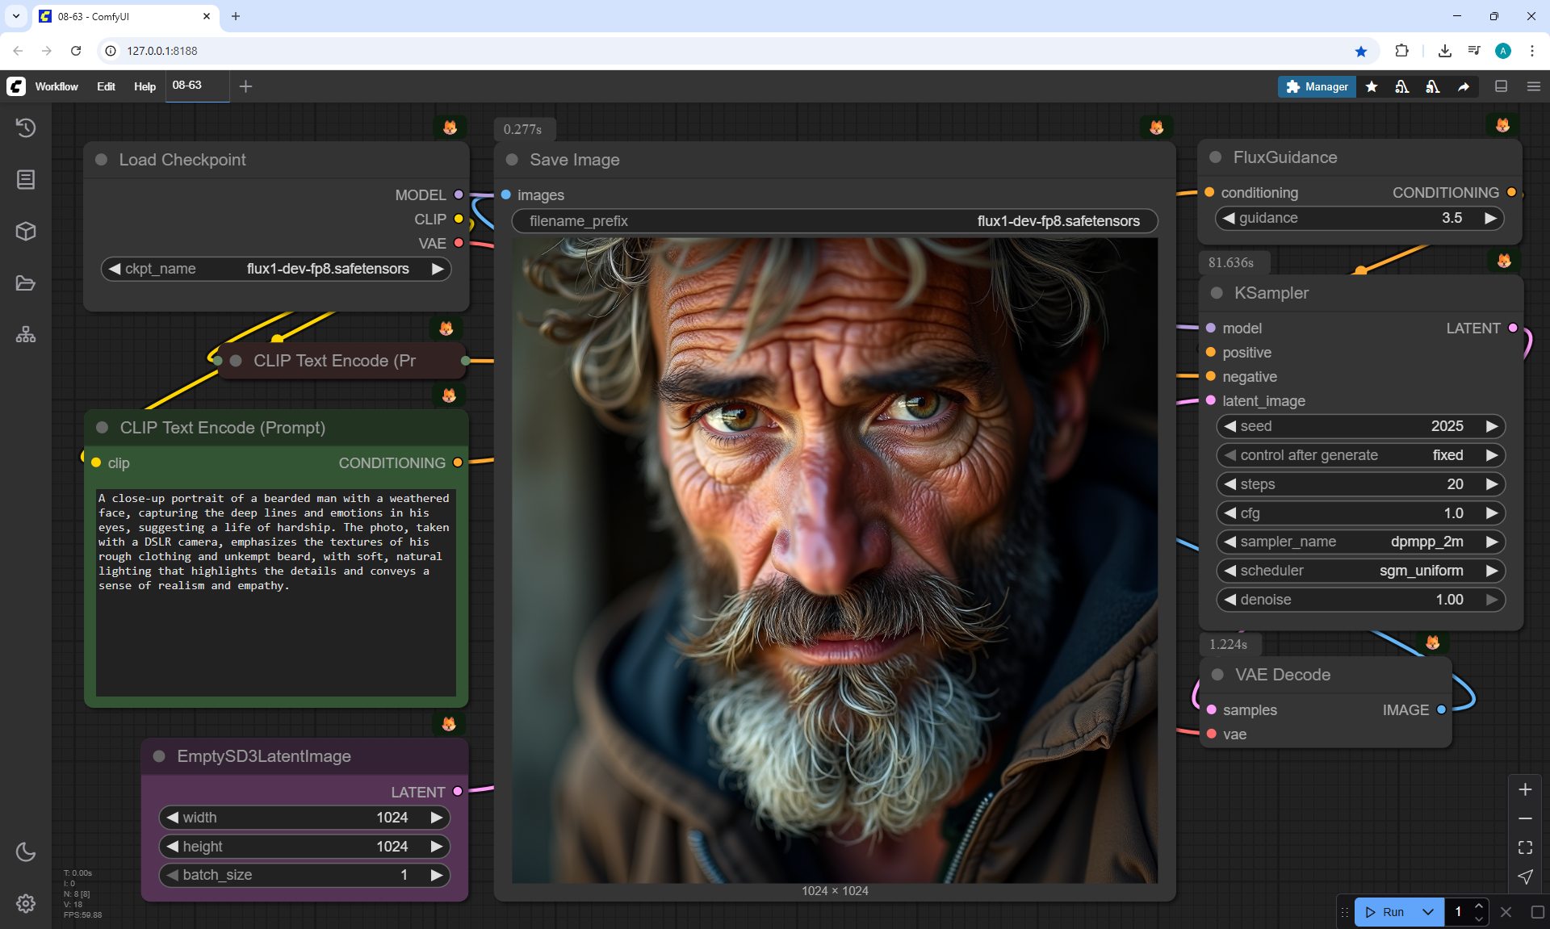Increase guidance value with right arrow

coord(1490,218)
